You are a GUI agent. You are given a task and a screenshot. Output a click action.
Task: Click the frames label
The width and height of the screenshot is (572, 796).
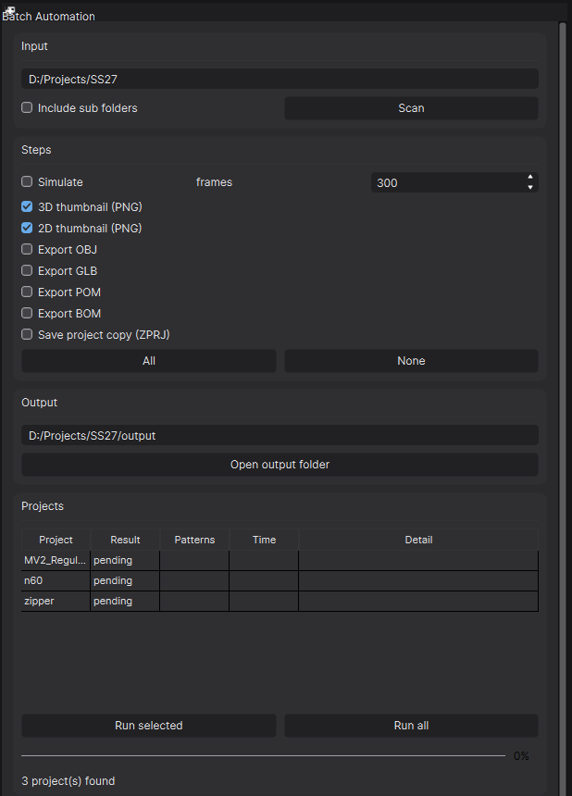tap(214, 182)
